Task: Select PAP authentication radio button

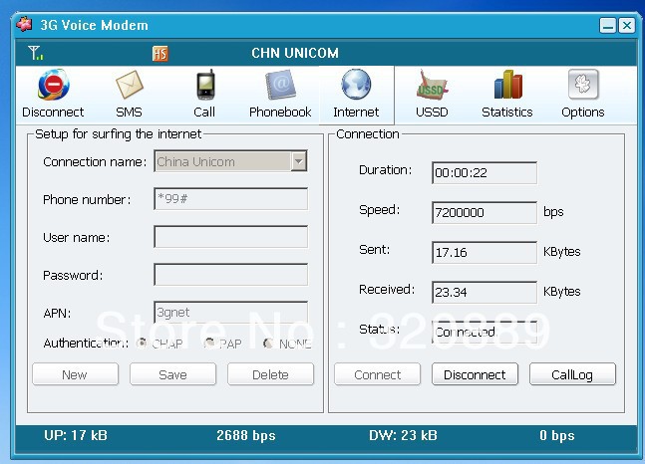Action: pos(209,343)
